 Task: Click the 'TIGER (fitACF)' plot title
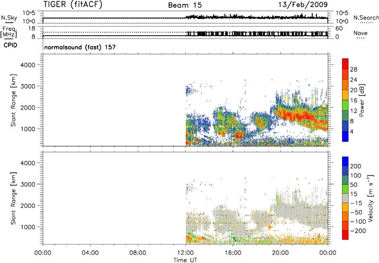(x=73, y=4)
